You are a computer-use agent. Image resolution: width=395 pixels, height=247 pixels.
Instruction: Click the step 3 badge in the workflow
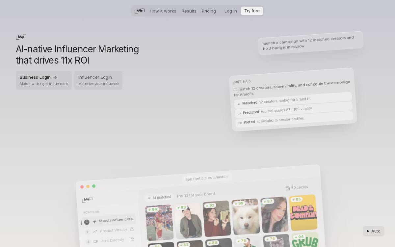click(x=88, y=242)
